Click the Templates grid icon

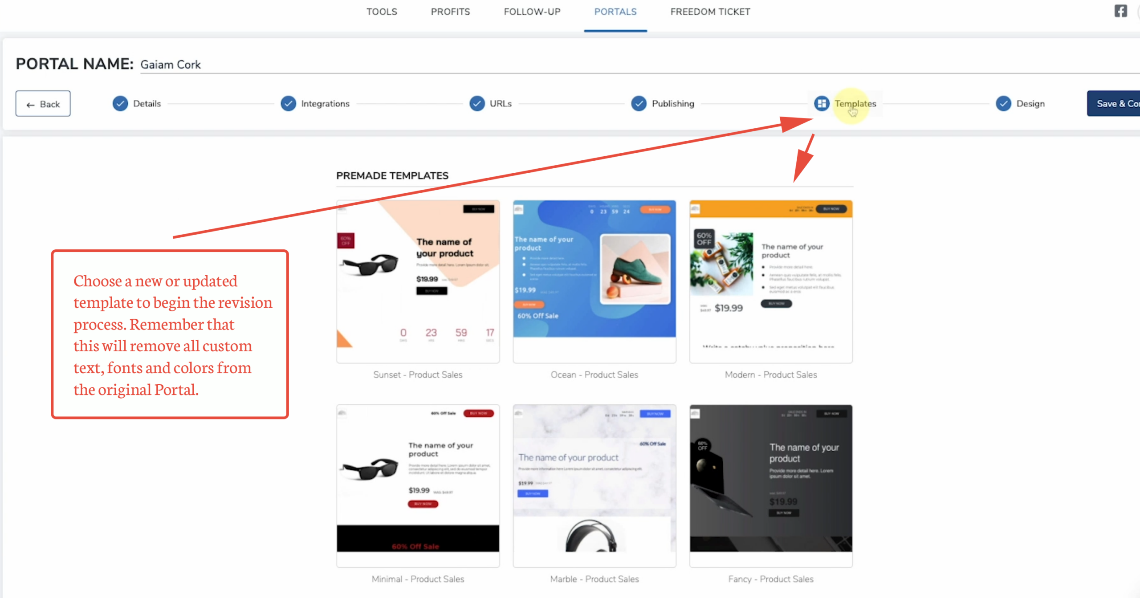[x=822, y=104]
